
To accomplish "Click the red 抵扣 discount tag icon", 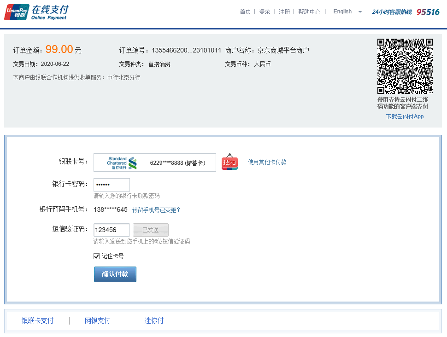I will [x=229, y=162].
